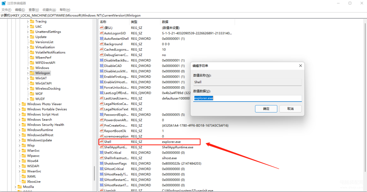This screenshot has height=192, width=367.
Task: Click the PasswordExpir DWORD icon
Action: click(101, 115)
